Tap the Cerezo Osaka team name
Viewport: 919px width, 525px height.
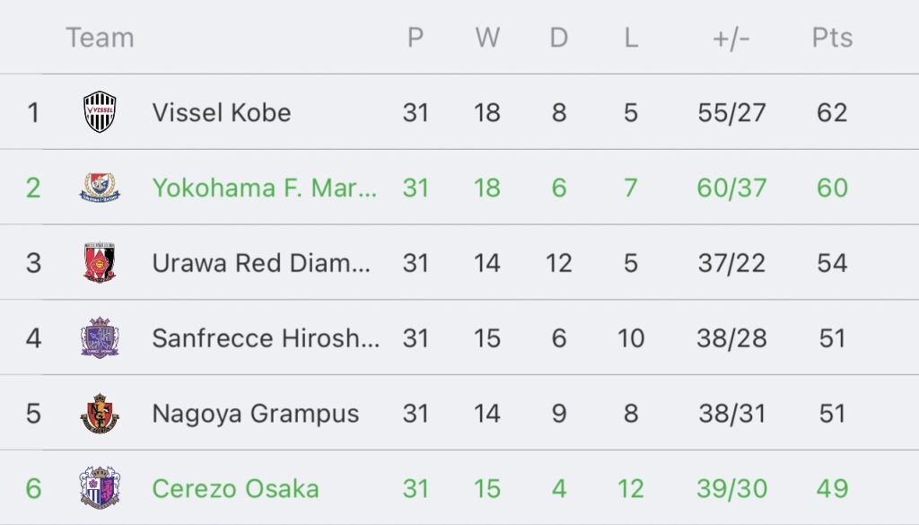click(x=236, y=489)
